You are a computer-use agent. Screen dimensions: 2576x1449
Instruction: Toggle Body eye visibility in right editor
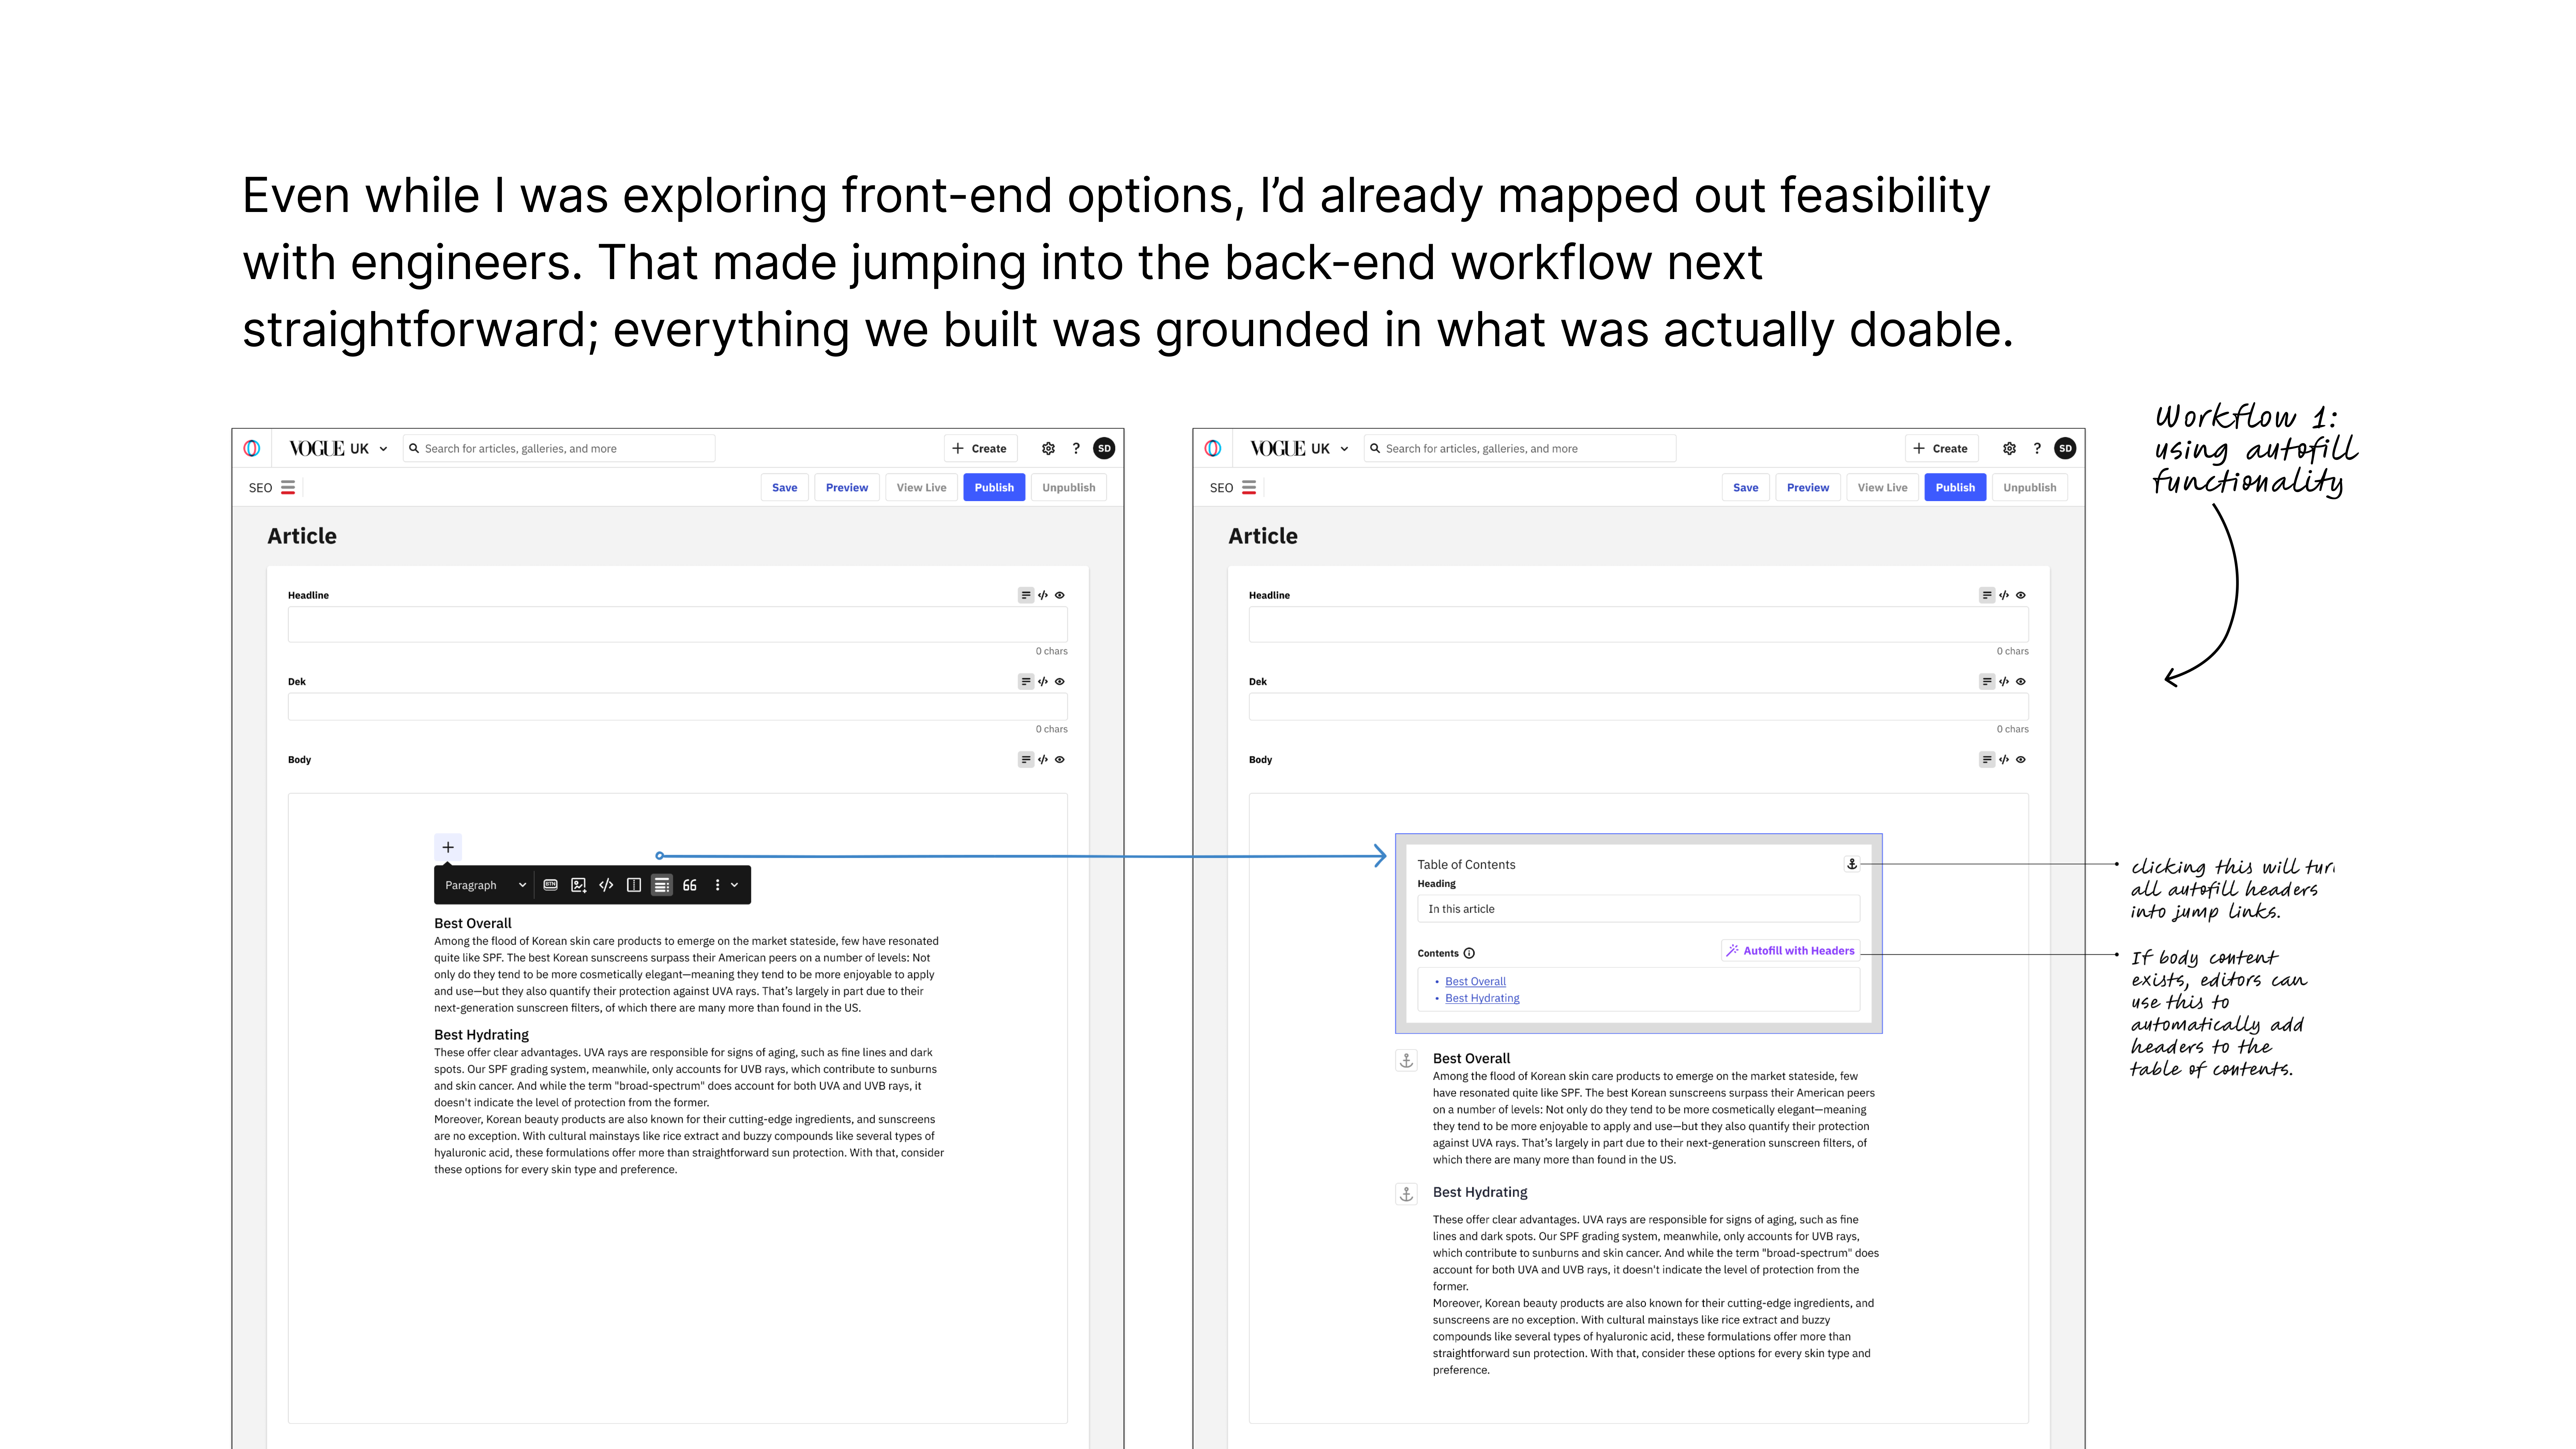pos(2021,760)
